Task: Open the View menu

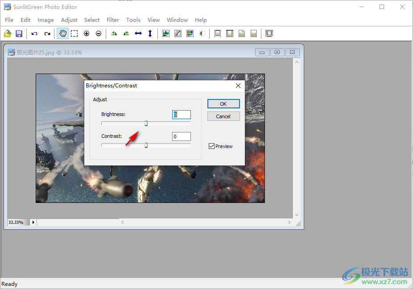Action: coord(153,20)
